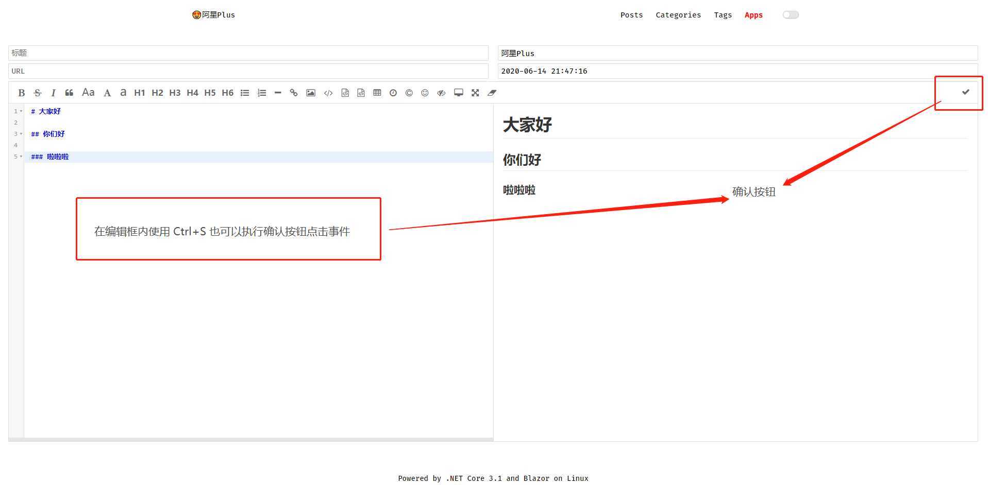Collapse the fold arrow on line 5
The width and height of the screenshot is (988, 485).
21,157
